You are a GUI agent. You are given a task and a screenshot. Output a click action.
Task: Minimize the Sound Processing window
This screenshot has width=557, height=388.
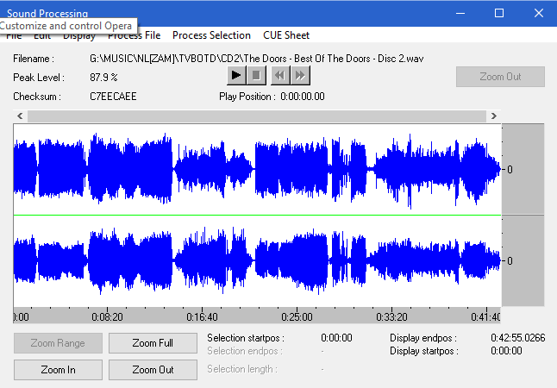pos(460,13)
